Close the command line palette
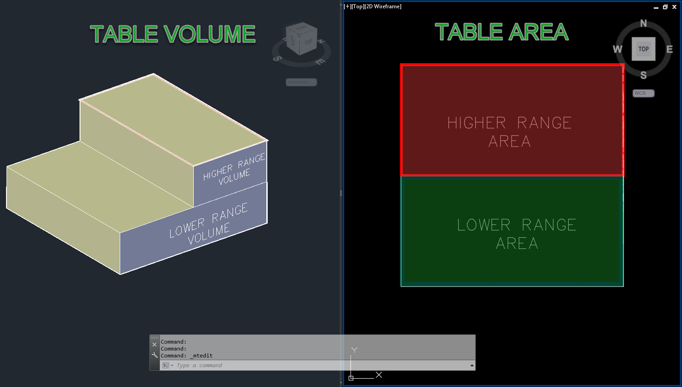The width and height of the screenshot is (682, 387). (154, 344)
